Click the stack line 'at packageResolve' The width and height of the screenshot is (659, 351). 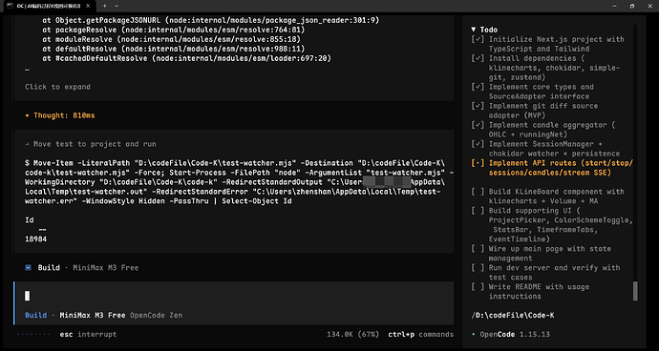coord(173,30)
